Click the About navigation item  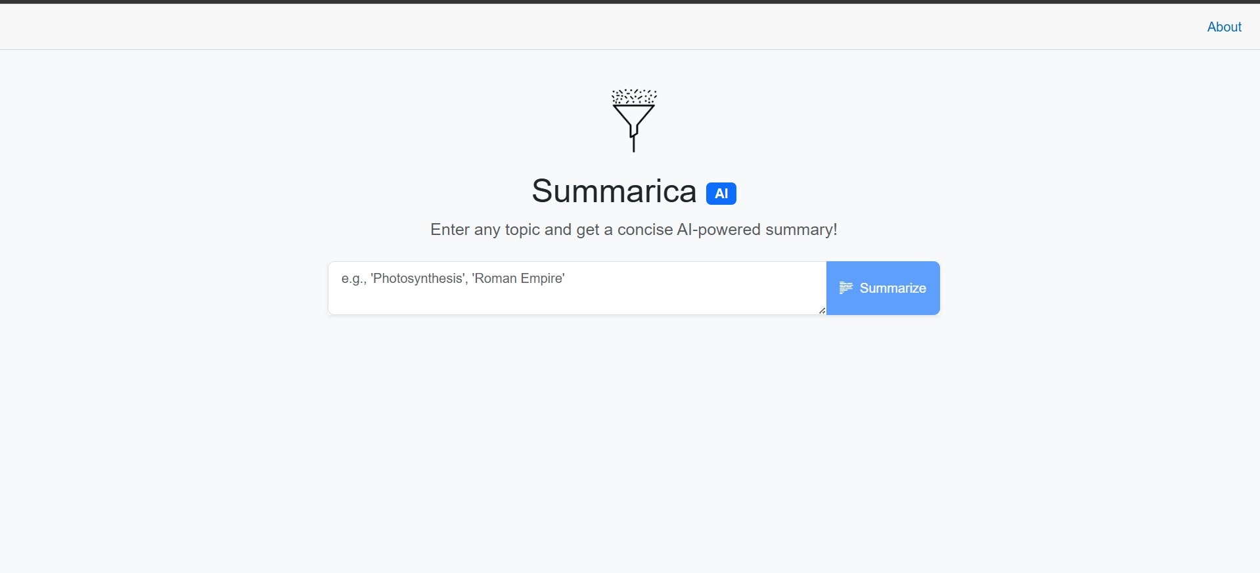pos(1224,27)
